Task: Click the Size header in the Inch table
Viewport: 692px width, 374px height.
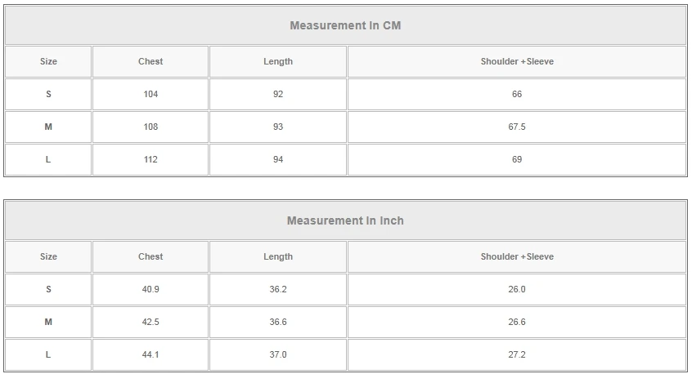Action: tap(48, 256)
